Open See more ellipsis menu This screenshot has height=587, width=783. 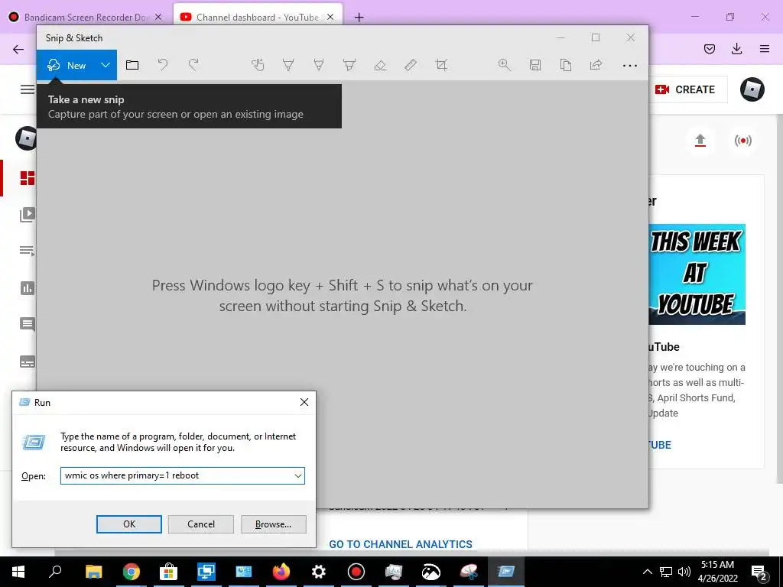(x=630, y=66)
